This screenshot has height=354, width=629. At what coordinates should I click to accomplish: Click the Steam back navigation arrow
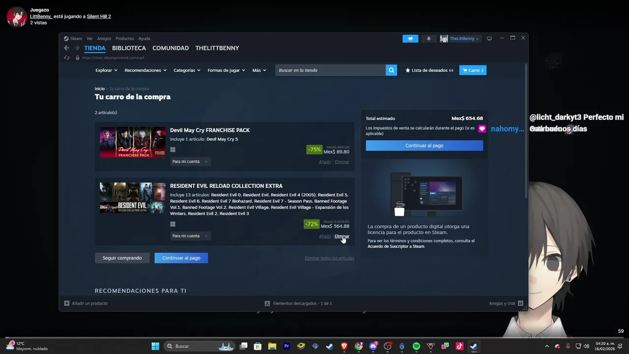pos(66,48)
